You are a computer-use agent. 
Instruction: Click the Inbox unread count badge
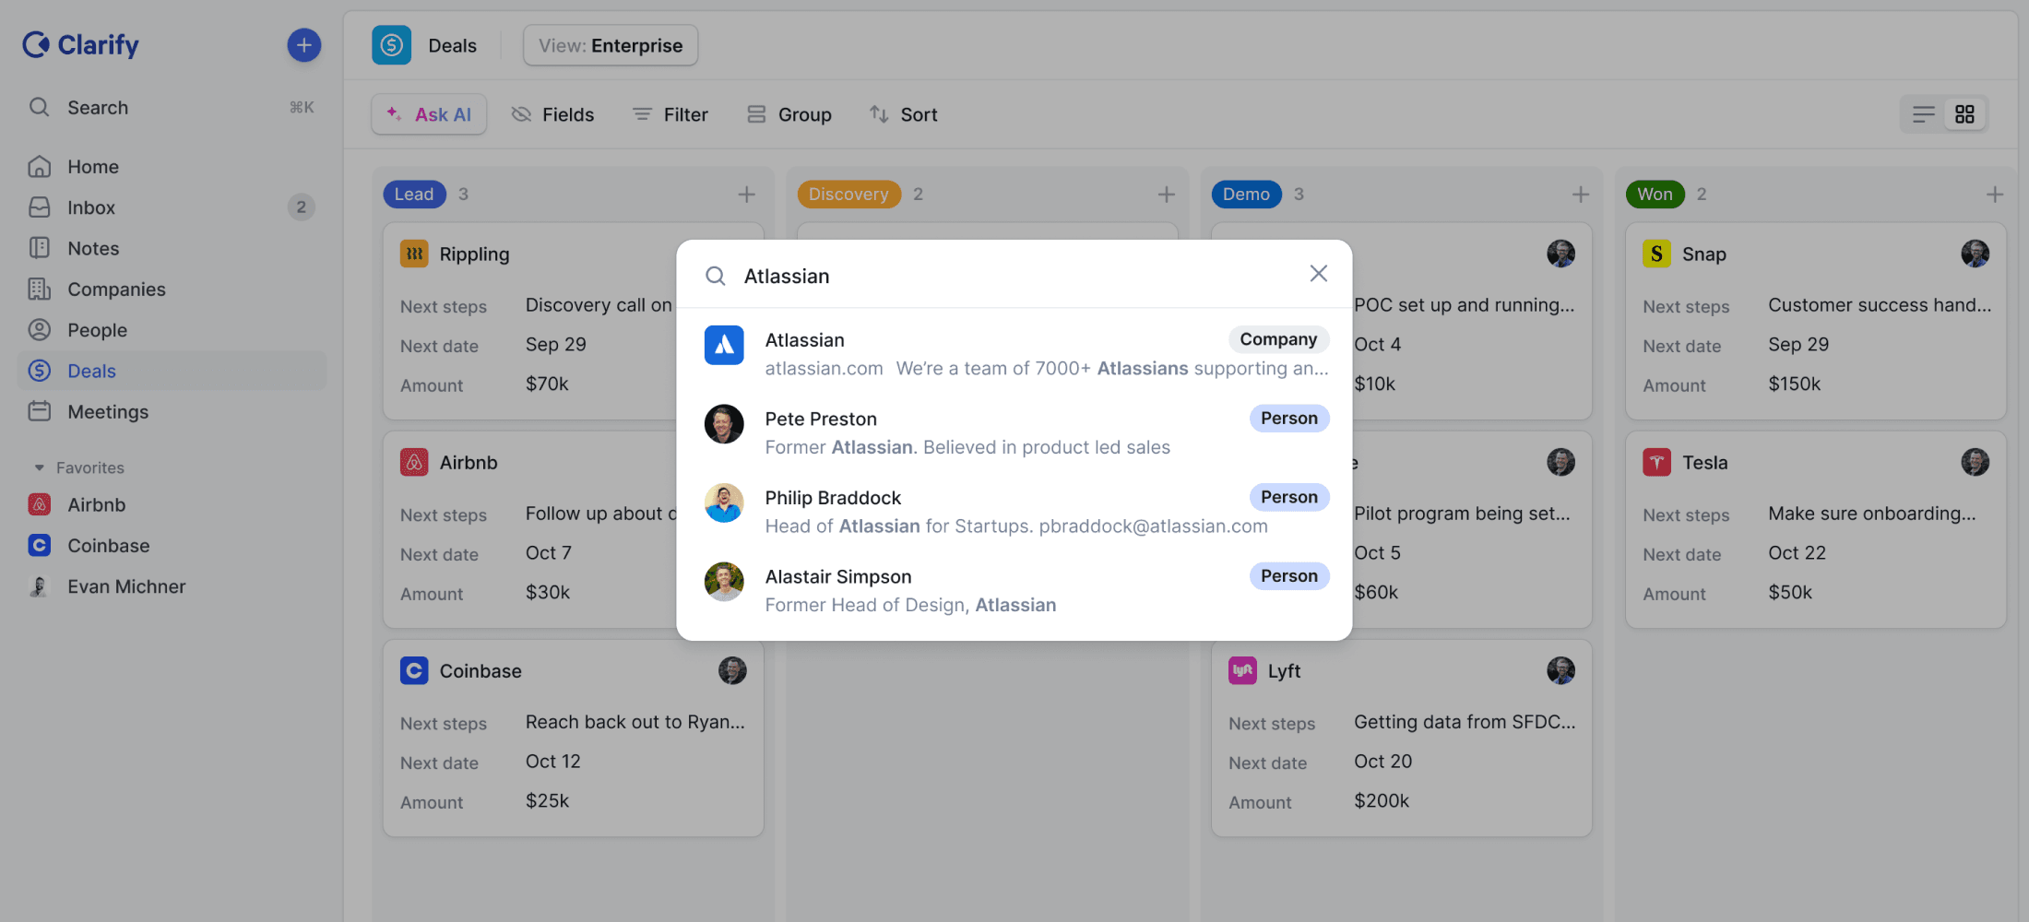(x=302, y=207)
